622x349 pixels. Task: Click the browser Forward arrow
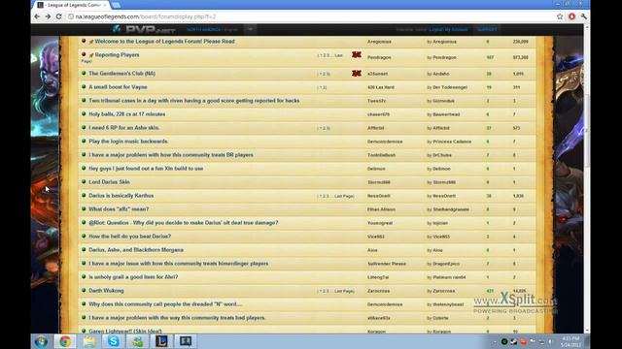point(48,16)
